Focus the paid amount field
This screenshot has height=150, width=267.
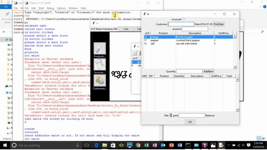coord(192,115)
